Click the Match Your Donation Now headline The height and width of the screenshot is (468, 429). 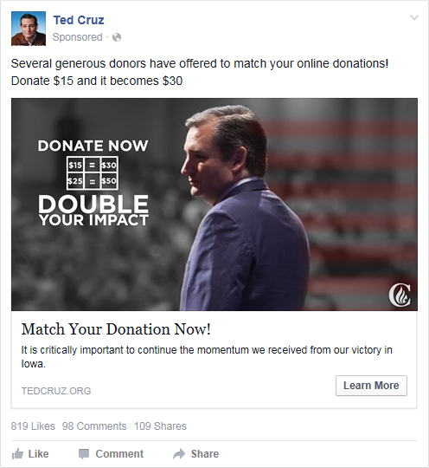tap(116, 329)
